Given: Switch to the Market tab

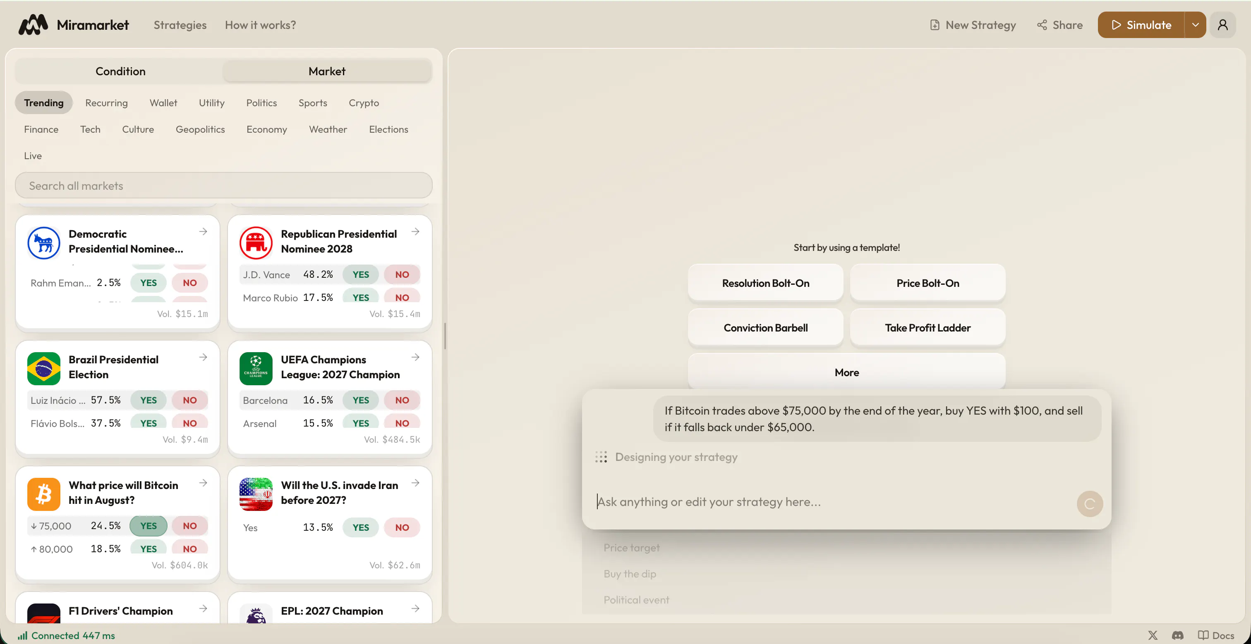Looking at the screenshot, I should pos(327,72).
